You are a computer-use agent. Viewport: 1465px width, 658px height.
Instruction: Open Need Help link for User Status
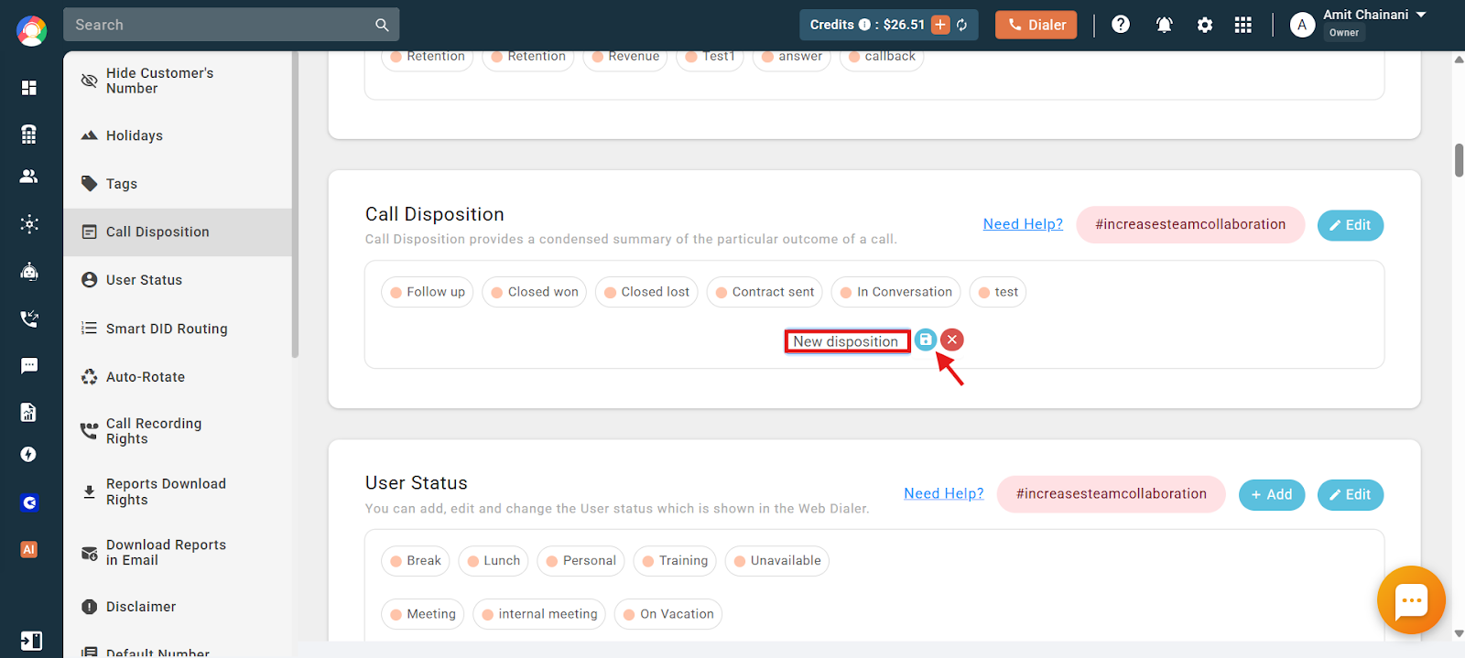[x=944, y=493]
